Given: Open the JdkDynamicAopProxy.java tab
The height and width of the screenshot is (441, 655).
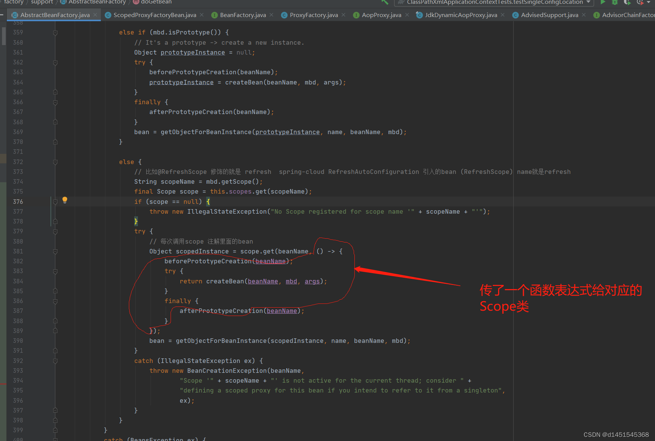Looking at the screenshot, I should tap(461, 15).
